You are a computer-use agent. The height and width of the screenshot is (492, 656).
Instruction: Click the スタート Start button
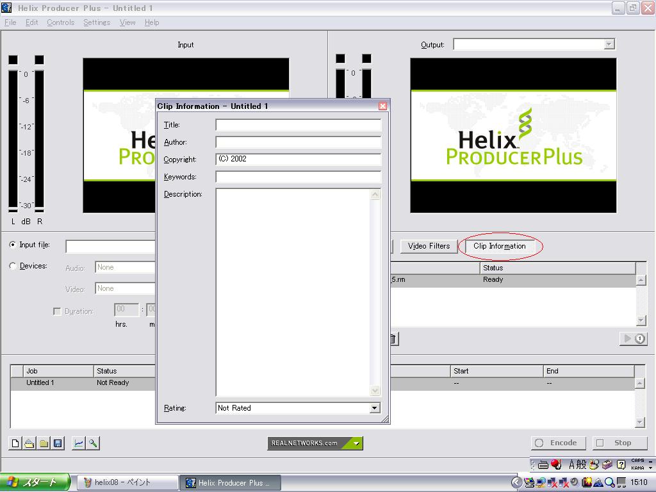tap(35, 482)
